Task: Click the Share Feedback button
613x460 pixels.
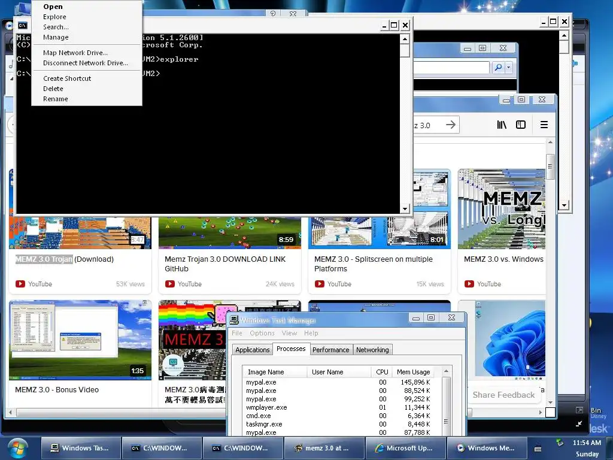Action: (503, 395)
